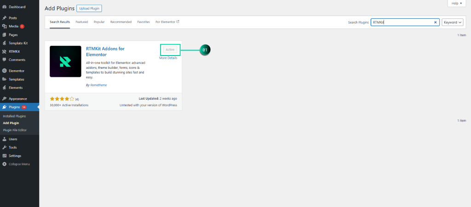Switch to the Popular tab
This screenshot has width=471, height=207.
99,22
